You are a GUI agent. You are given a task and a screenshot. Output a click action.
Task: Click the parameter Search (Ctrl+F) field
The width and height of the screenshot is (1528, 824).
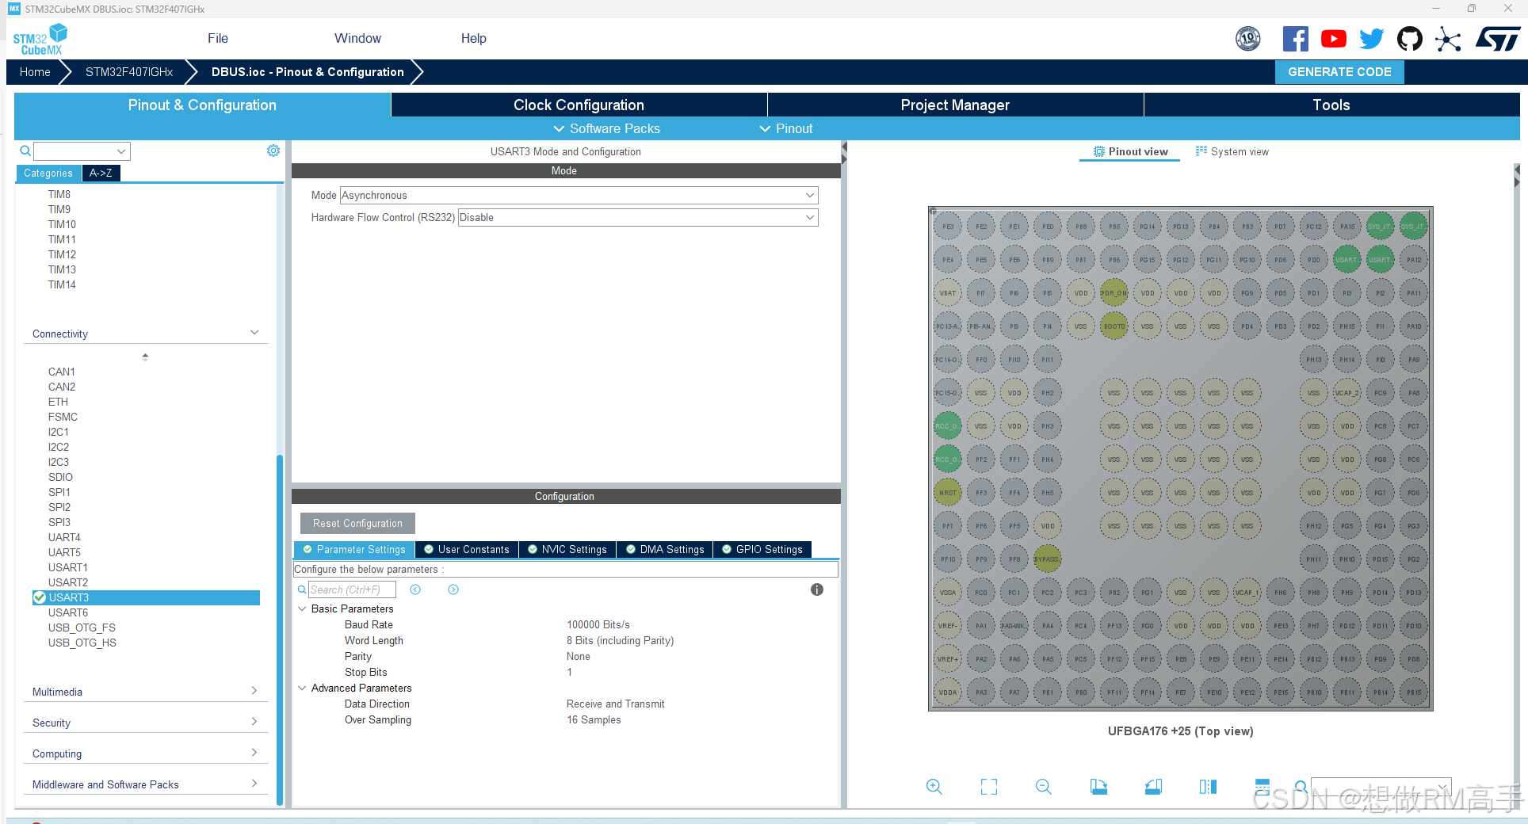[352, 589]
